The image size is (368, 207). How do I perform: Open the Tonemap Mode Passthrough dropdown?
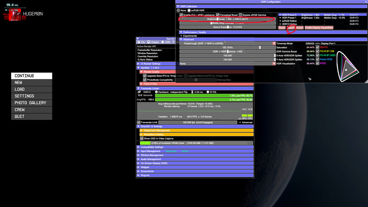click(x=227, y=43)
